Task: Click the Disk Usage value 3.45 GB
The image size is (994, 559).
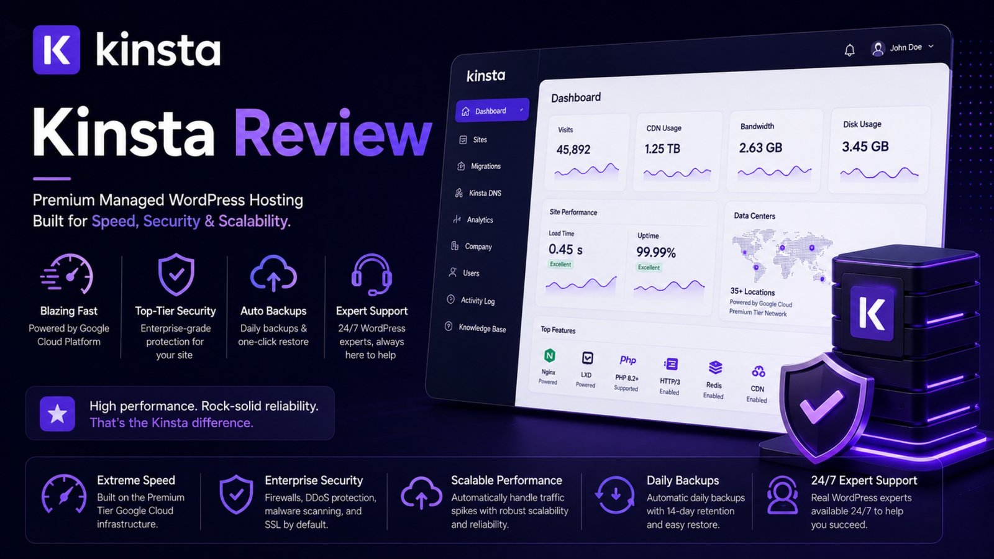Action: (x=865, y=147)
